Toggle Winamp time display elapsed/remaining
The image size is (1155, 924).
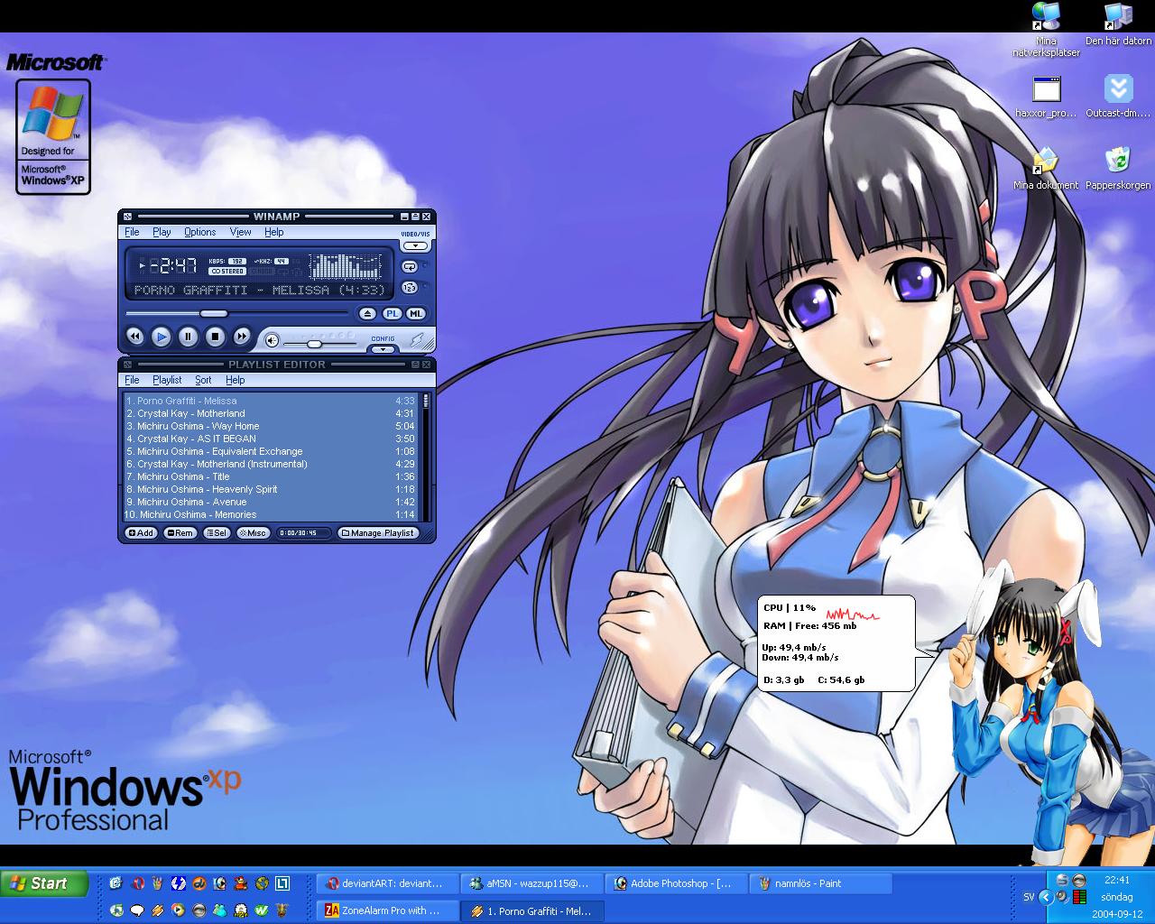pyautogui.click(x=172, y=265)
